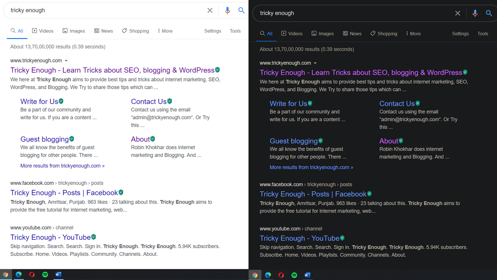This screenshot has height=280, width=497.
Task: Switch to Videos tab in light window
Action: point(43,31)
